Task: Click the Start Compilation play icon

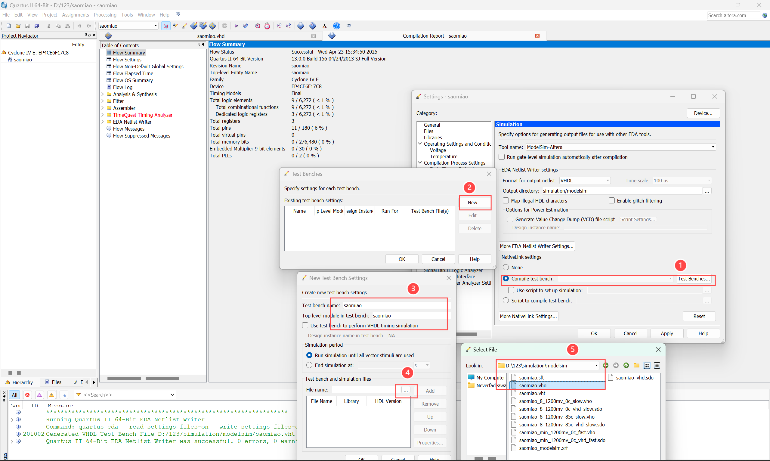Action: pos(236,26)
